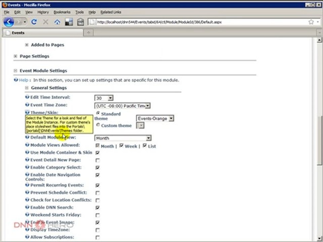
Task: Click the section Help icon under Event Module Settings
Action: [16, 80]
